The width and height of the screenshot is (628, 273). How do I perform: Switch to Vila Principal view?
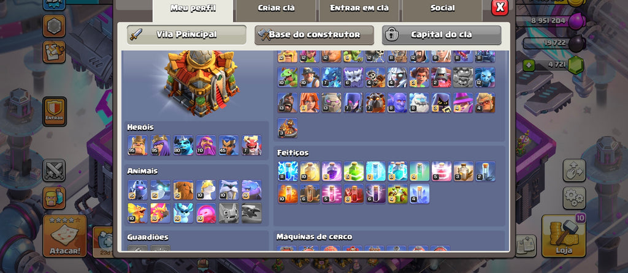pos(186,35)
